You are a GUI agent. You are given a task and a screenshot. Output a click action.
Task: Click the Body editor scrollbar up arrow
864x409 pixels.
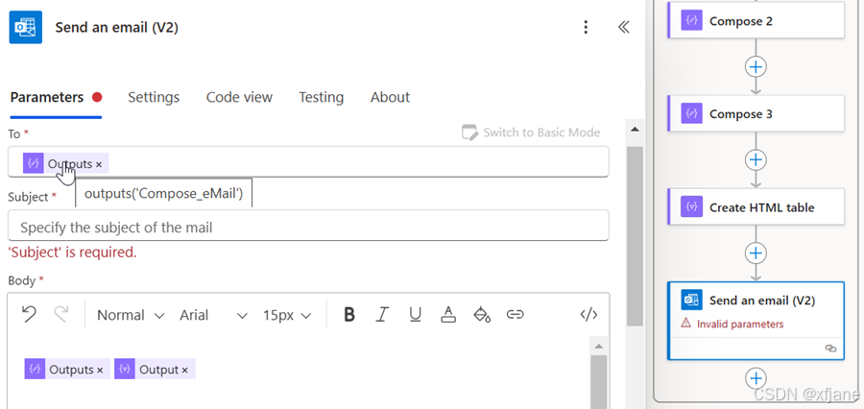(x=599, y=347)
